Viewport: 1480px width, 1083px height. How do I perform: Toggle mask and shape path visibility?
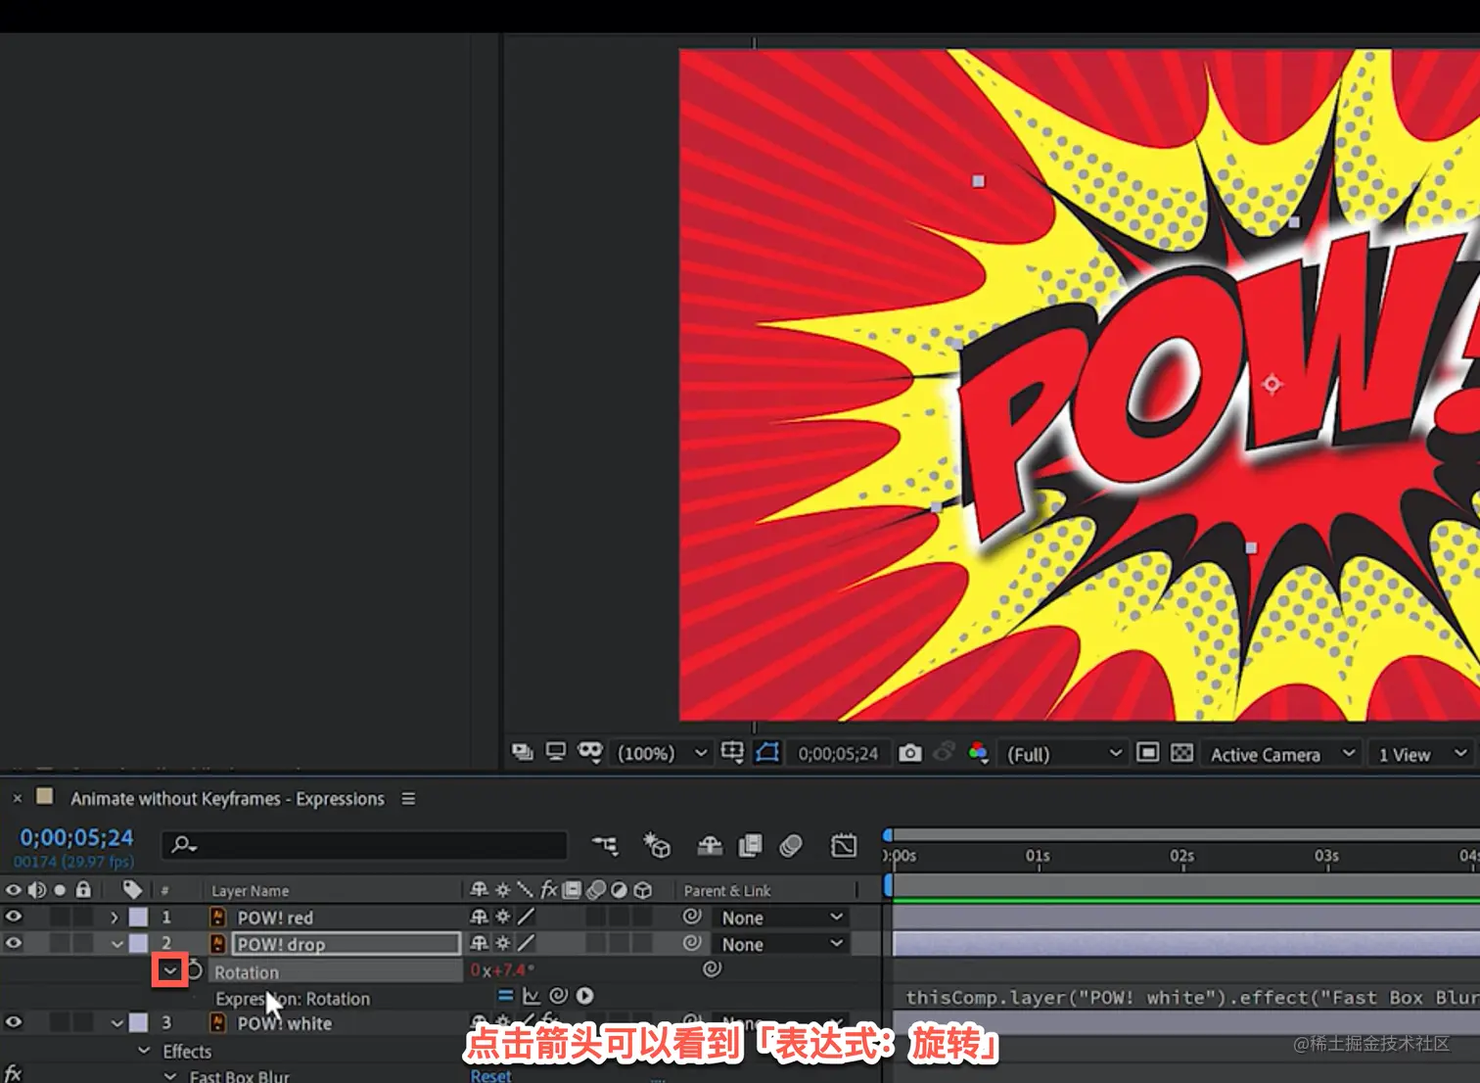tap(767, 753)
